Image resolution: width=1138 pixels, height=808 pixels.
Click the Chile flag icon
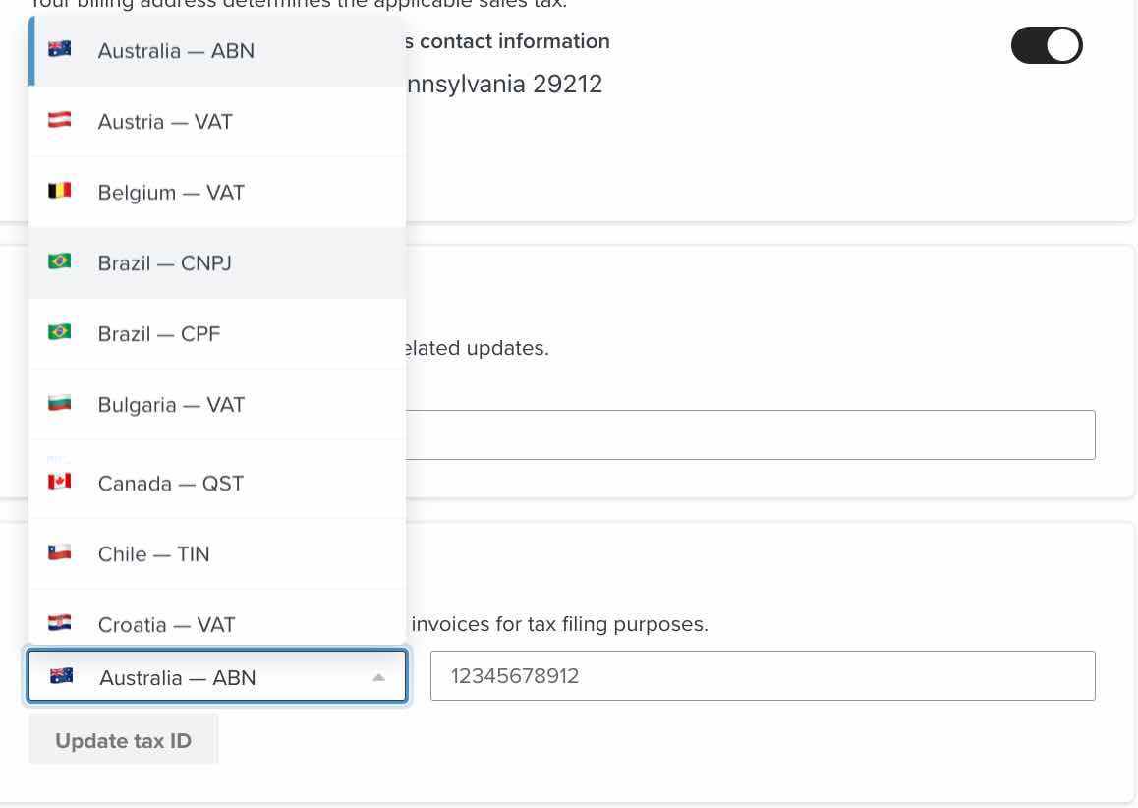point(60,553)
